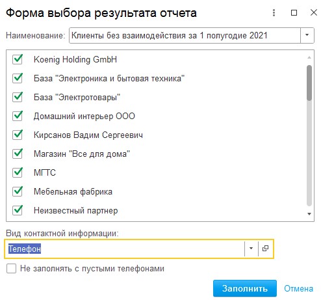Expand the Наименование dropdown list
Image resolution: width=321 pixels, height=300 pixels.
click(307, 35)
